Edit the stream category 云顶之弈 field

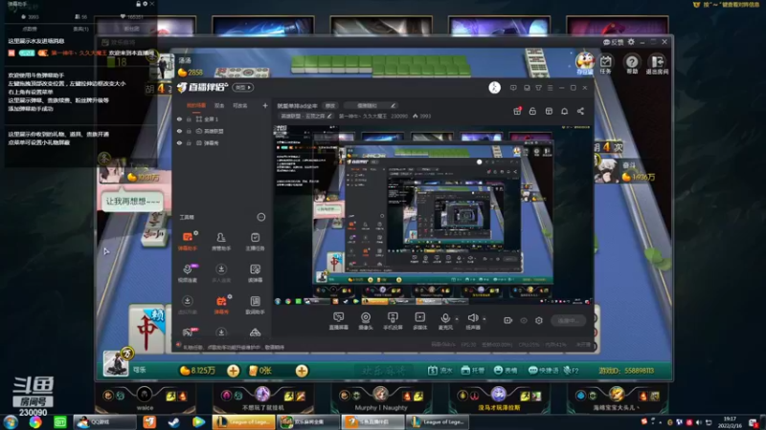point(306,116)
